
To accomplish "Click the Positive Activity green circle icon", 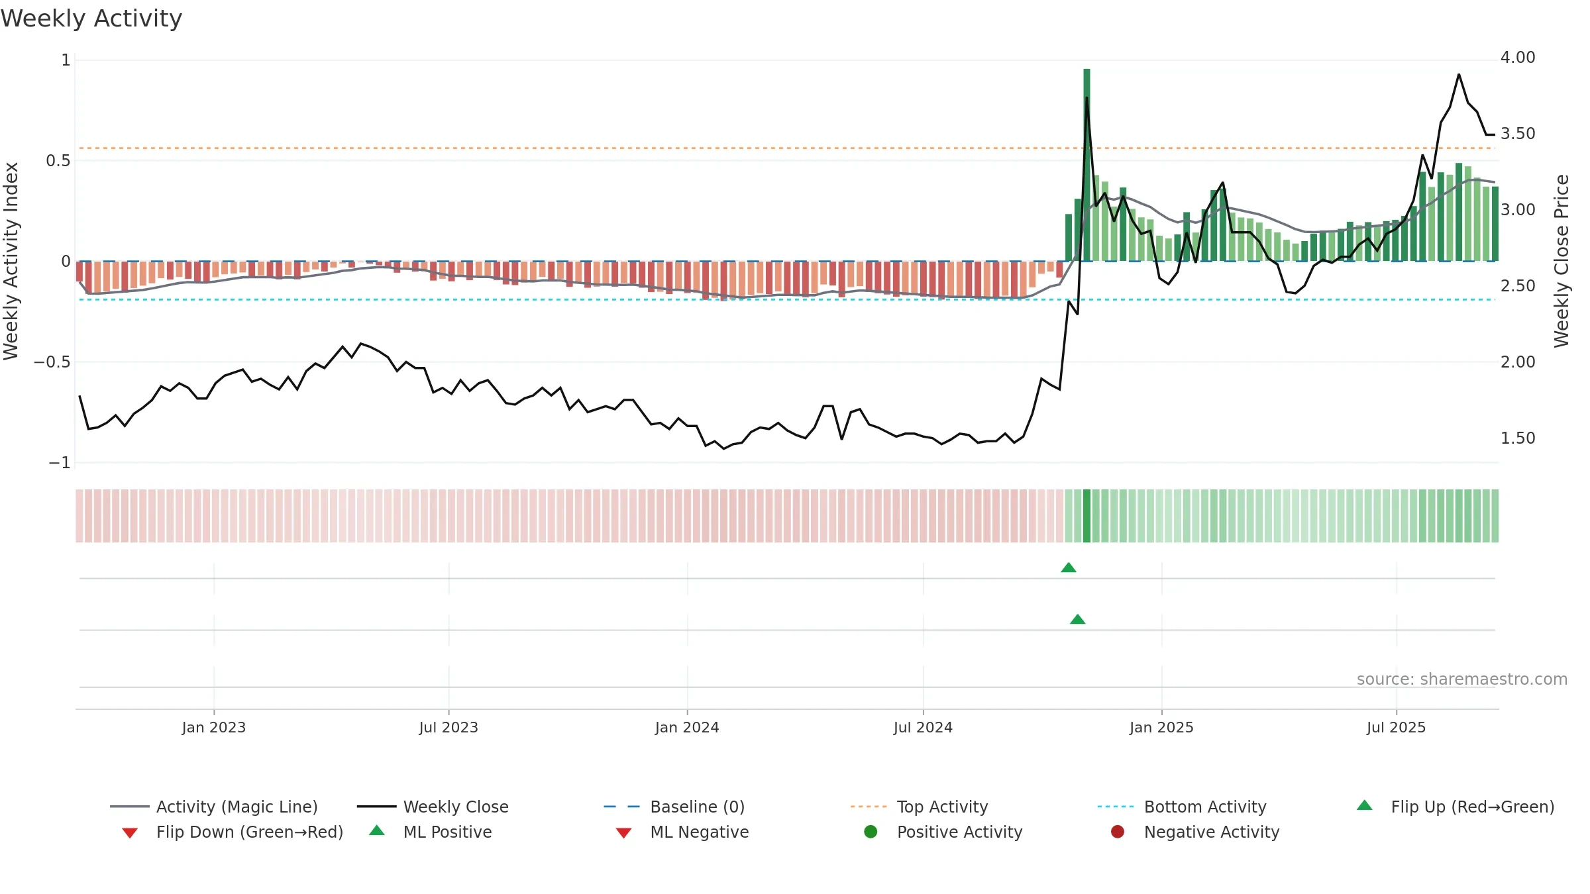I will pos(871,832).
